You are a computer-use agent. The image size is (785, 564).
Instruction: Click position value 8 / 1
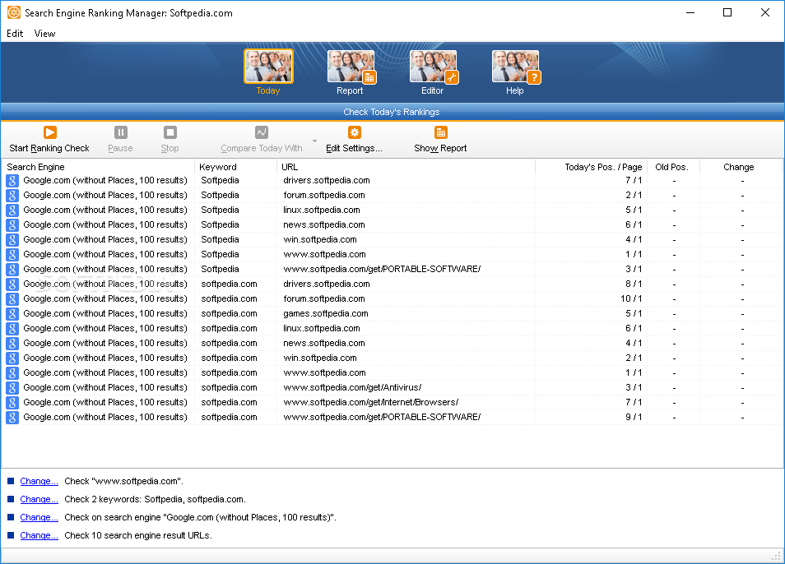point(634,284)
